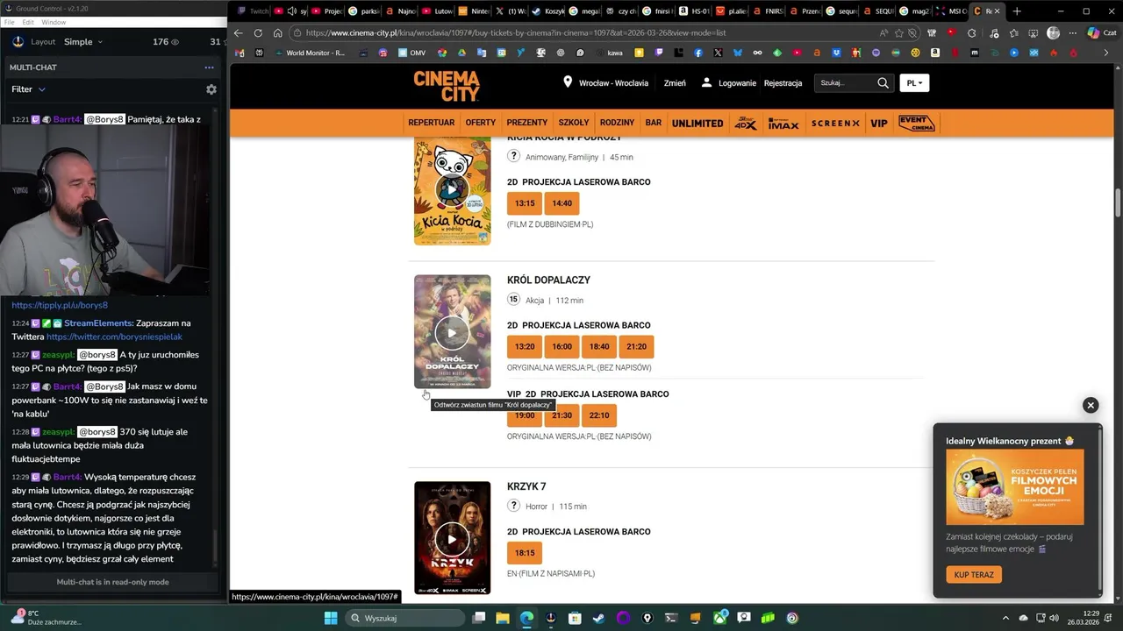Play the Kicia Kocia trailer
Screen dimensions: 1123x631
[452, 189]
